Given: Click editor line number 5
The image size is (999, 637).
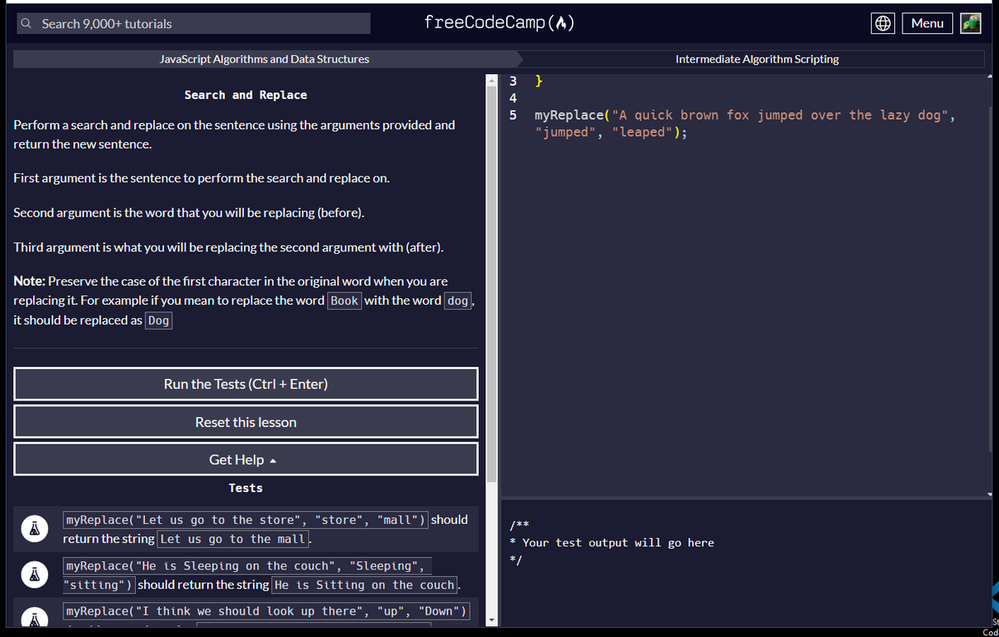Looking at the screenshot, I should tap(513, 115).
